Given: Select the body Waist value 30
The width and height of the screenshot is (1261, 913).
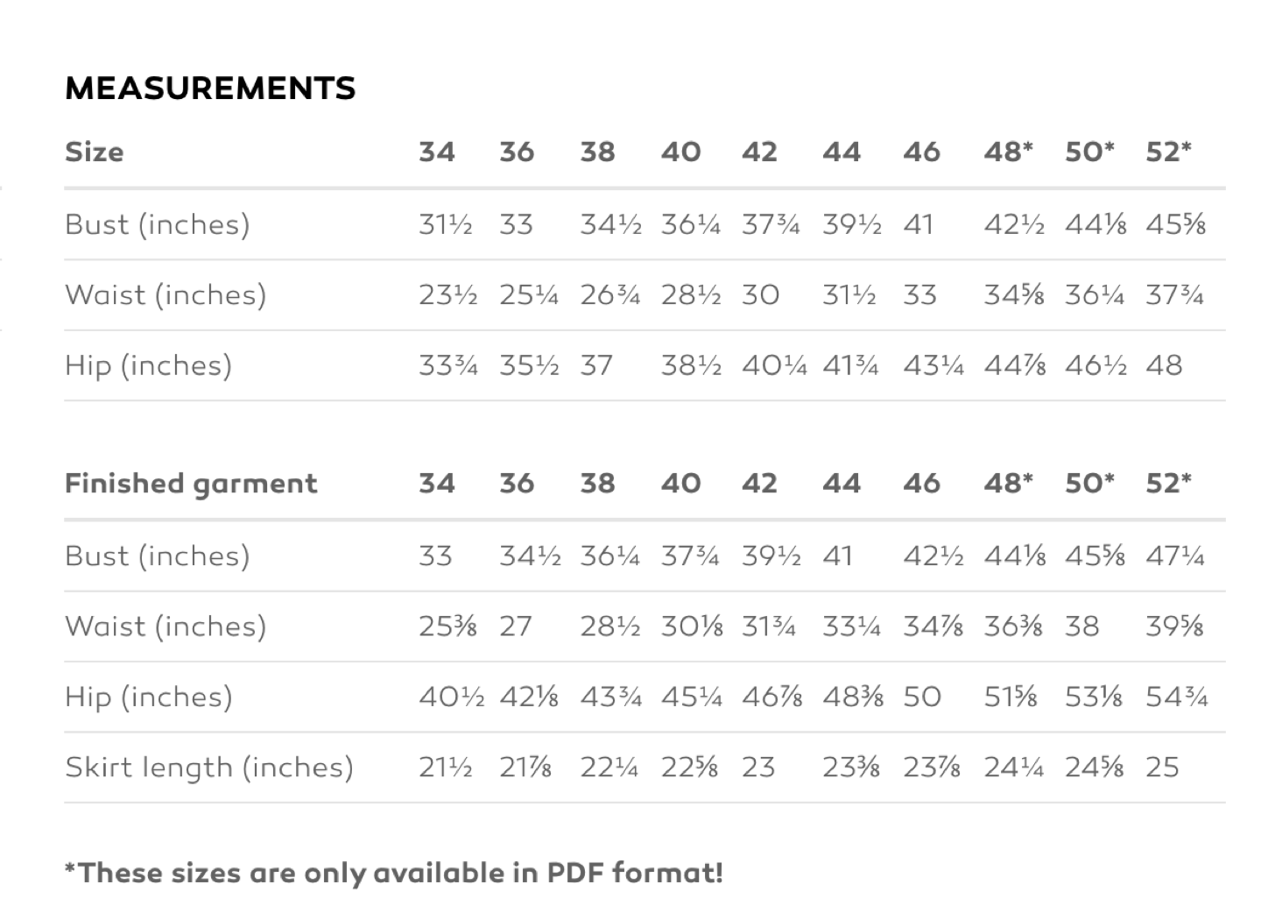Looking at the screenshot, I should tap(760, 294).
